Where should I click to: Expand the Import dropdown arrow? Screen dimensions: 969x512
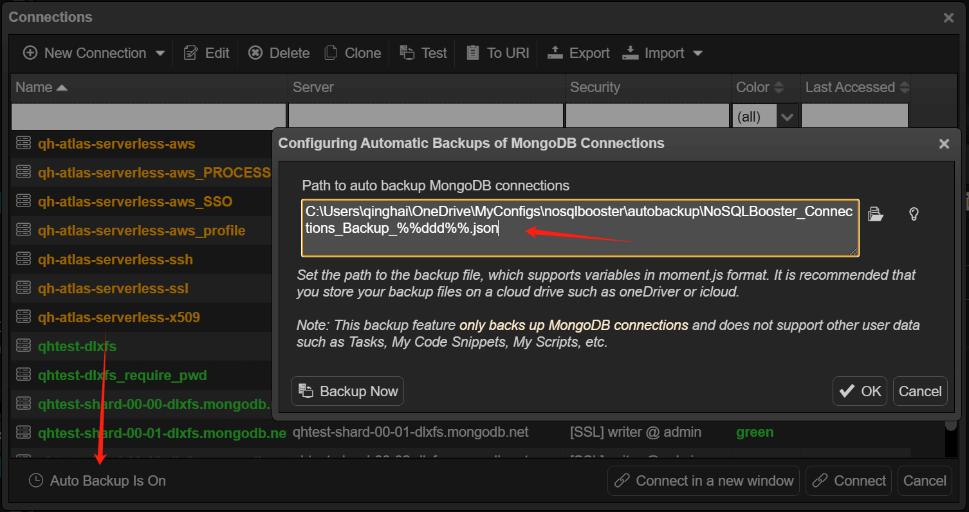point(697,53)
